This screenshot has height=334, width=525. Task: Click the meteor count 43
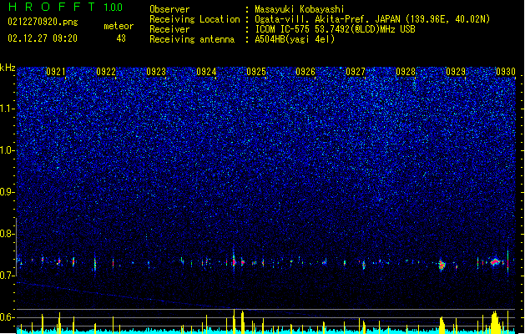click(x=121, y=38)
